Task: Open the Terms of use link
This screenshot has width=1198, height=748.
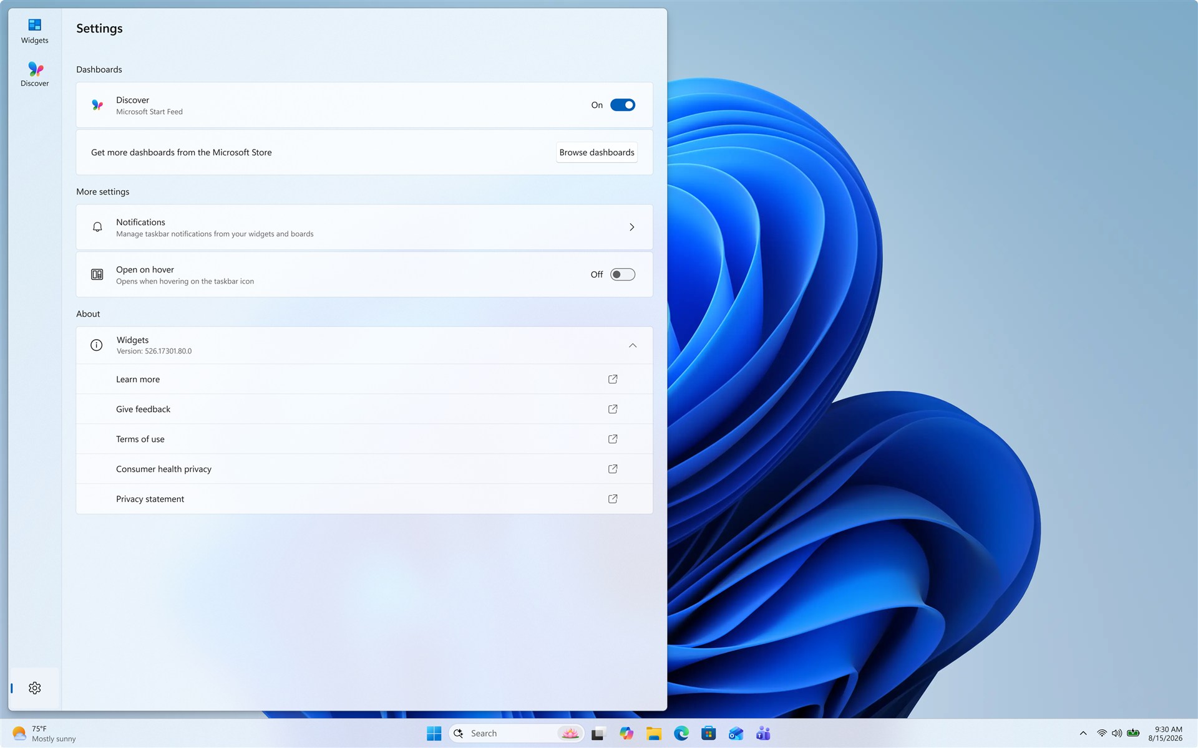Action: tap(140, 439)
